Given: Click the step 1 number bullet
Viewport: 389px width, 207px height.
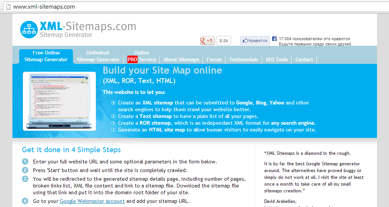Looking at the screenshot, I should tap(25, 162).
